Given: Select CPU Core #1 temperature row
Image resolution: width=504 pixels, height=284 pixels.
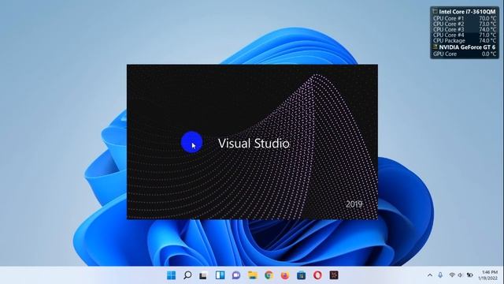Looking at the screenshot, I should pyautogui.click(x=465, y=19).
